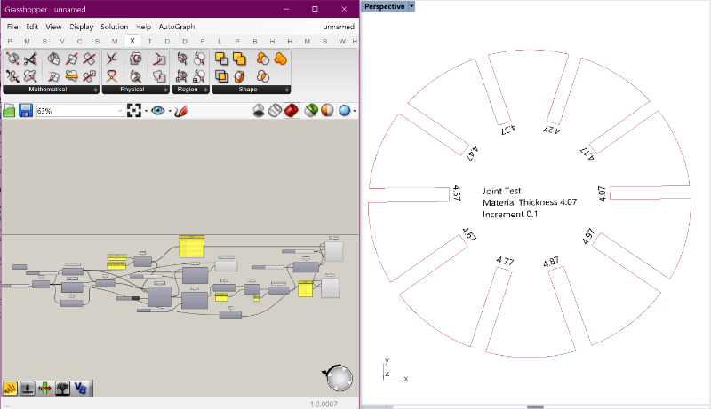Save the definition using the blue floppy icon
This screenshot has width=711, height=409.
tap(26, 111)
